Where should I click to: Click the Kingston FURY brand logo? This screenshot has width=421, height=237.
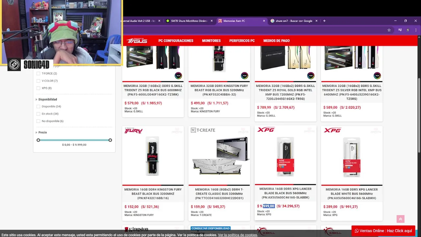pos(133,131)
